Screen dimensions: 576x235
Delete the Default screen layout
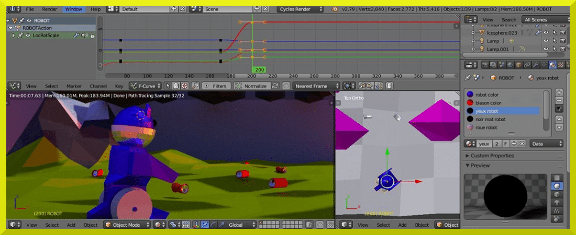coord(182,9)
